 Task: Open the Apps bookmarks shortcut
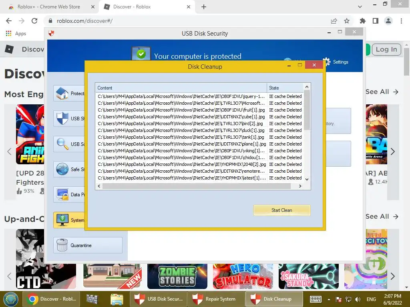[x=16, y=34]
